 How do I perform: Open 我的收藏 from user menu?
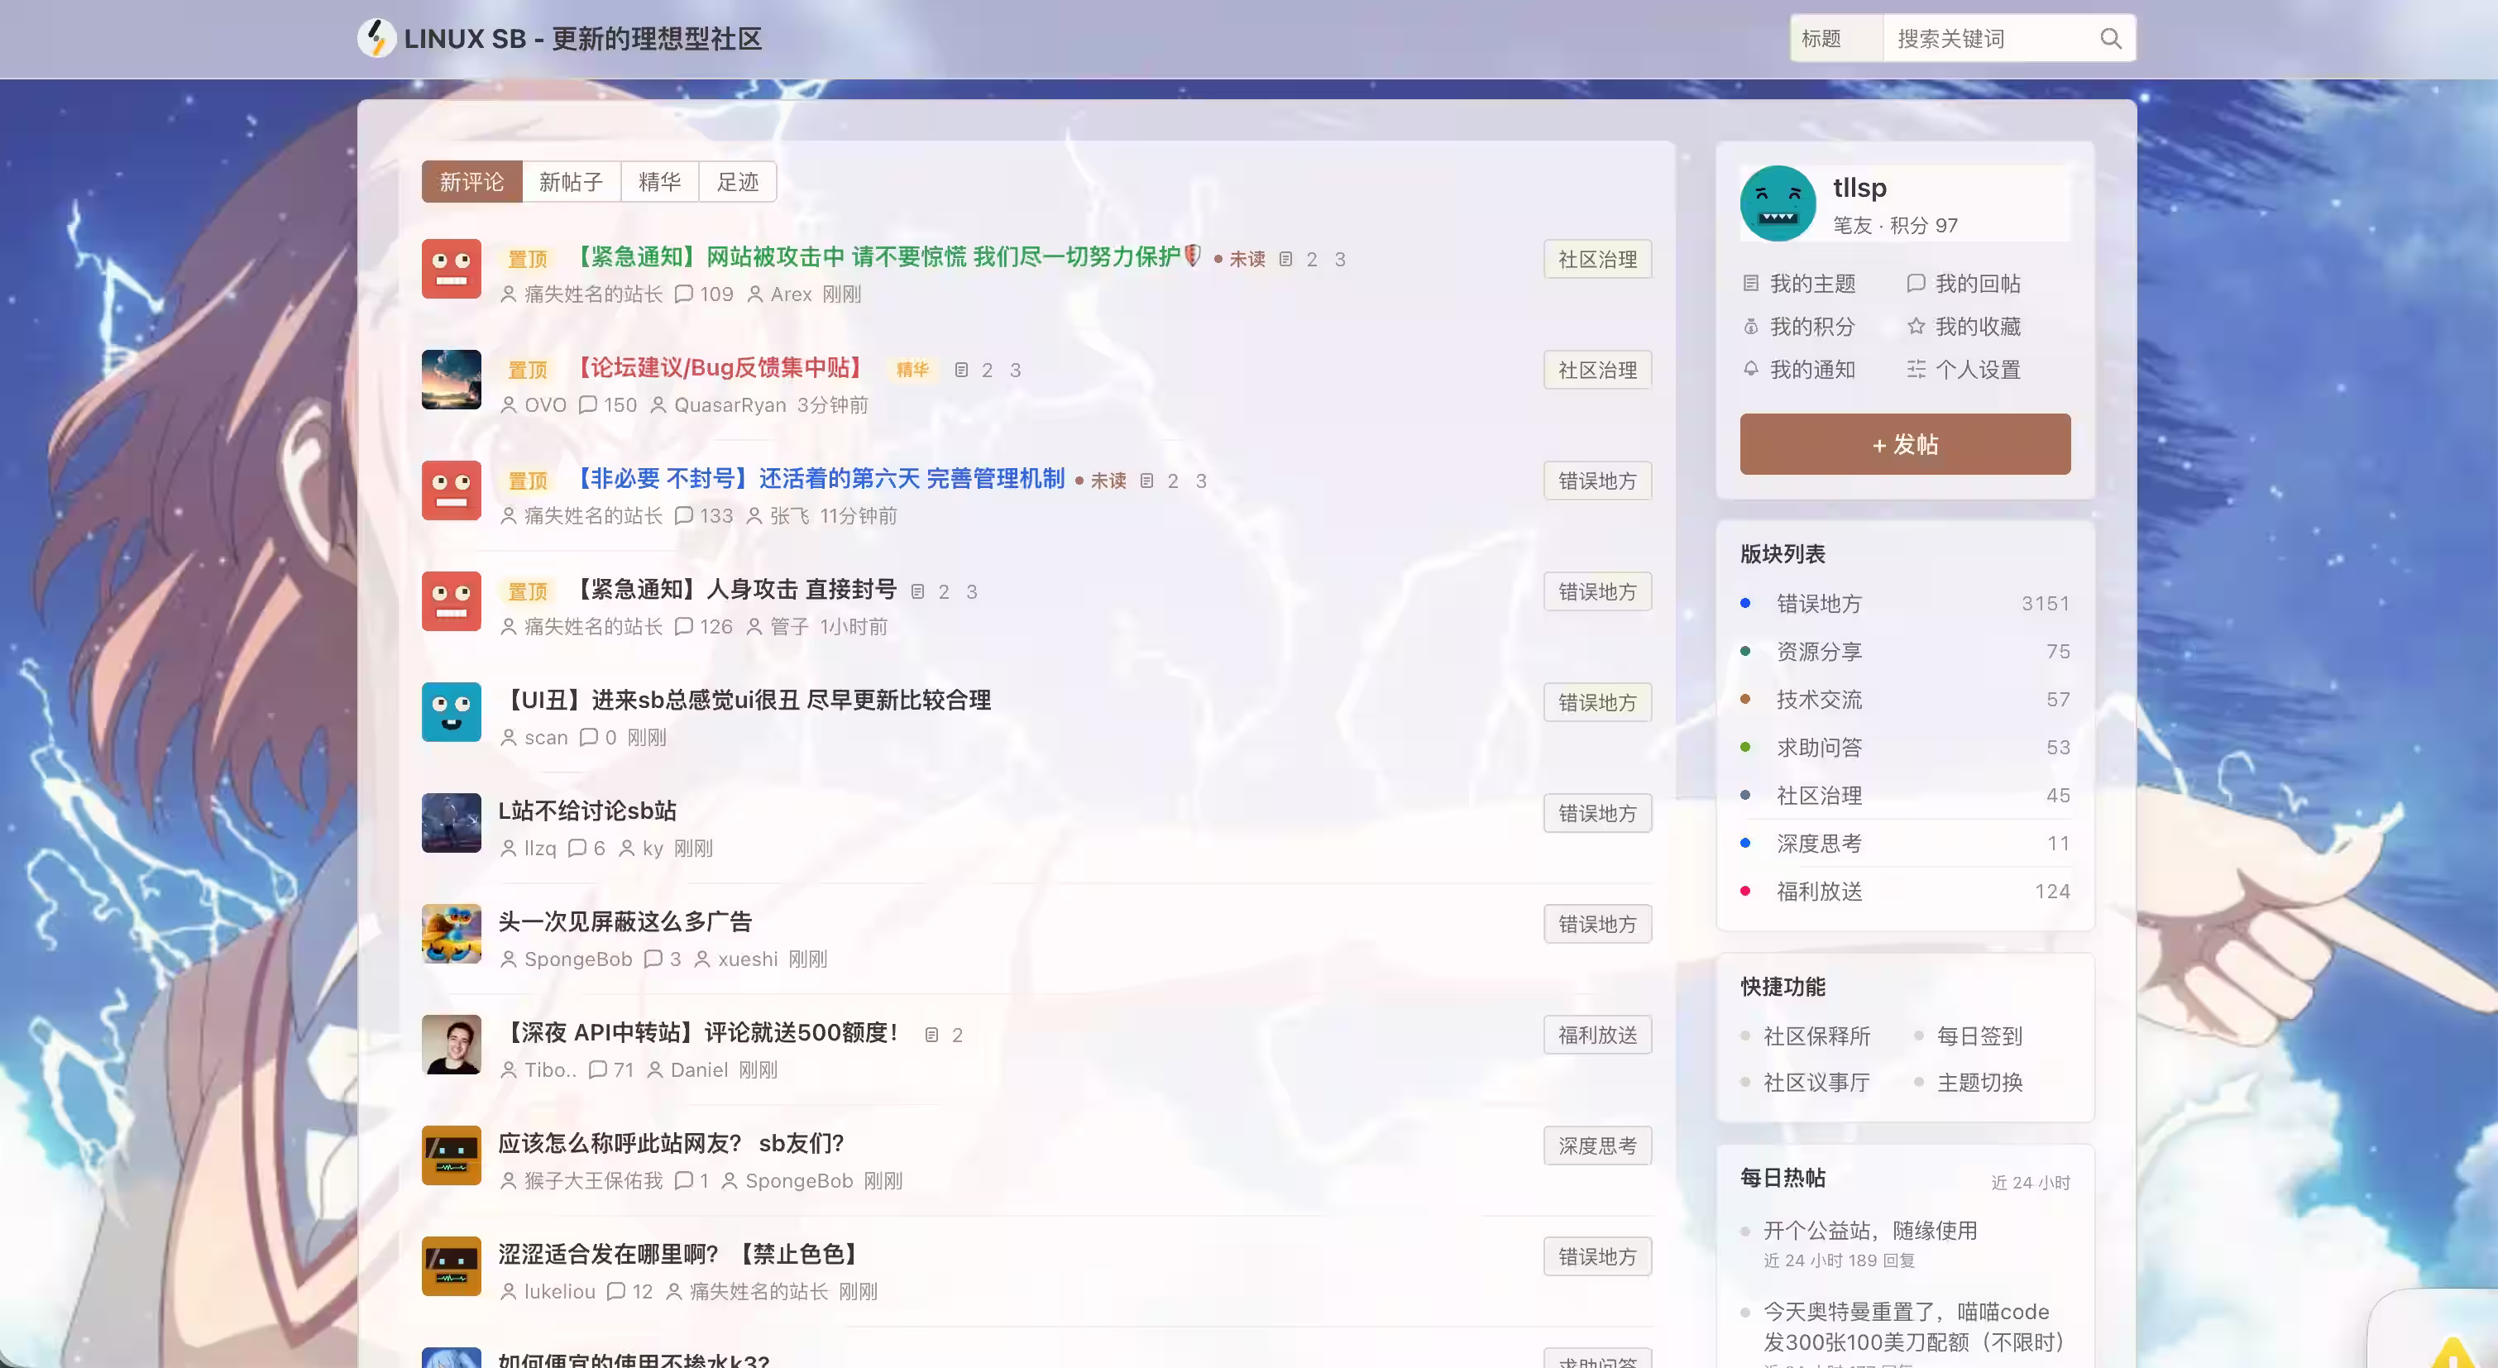[1964, 327]
